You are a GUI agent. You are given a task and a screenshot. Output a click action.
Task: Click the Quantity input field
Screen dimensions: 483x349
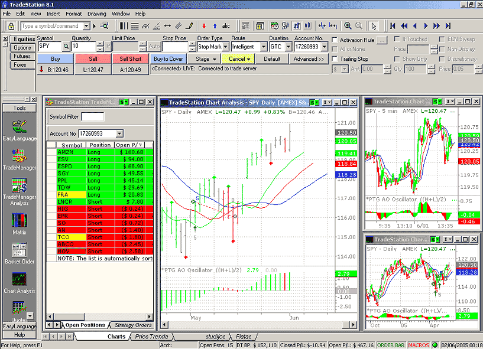(x=84, y=47)
